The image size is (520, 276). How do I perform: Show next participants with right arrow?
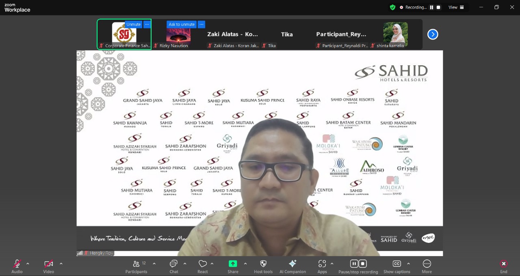click(x=433, y=34)
